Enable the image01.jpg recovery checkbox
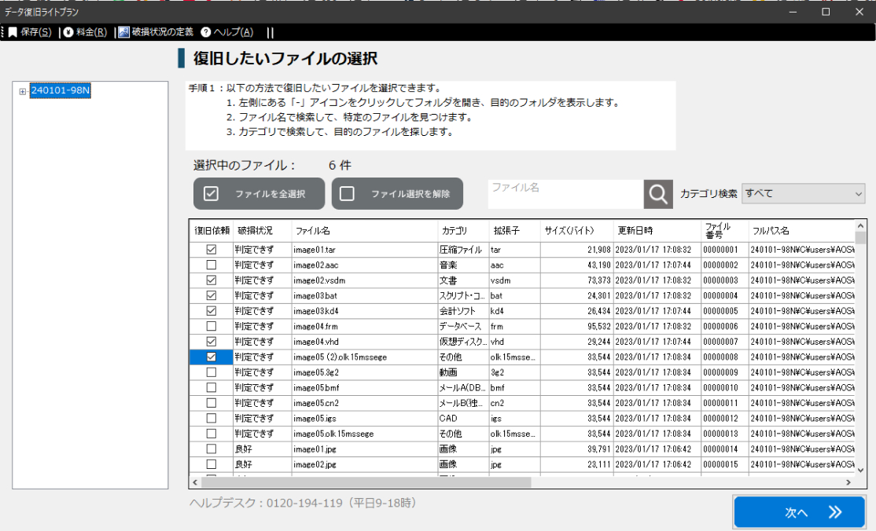 [211, 449]
